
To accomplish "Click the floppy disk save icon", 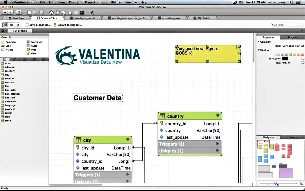I will [x=42, y=12].
